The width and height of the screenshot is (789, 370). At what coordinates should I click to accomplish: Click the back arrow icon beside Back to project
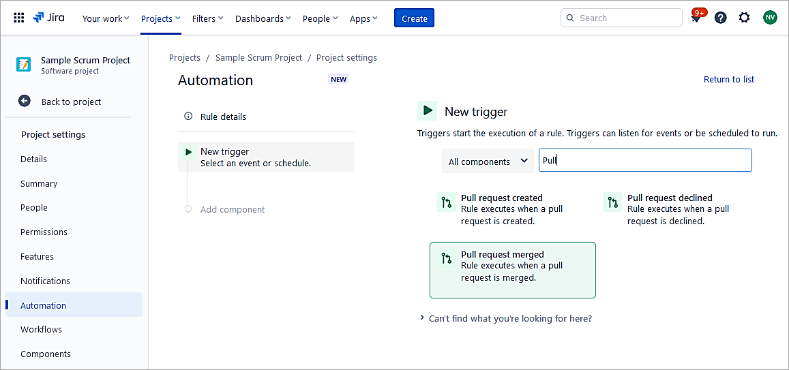25,102
